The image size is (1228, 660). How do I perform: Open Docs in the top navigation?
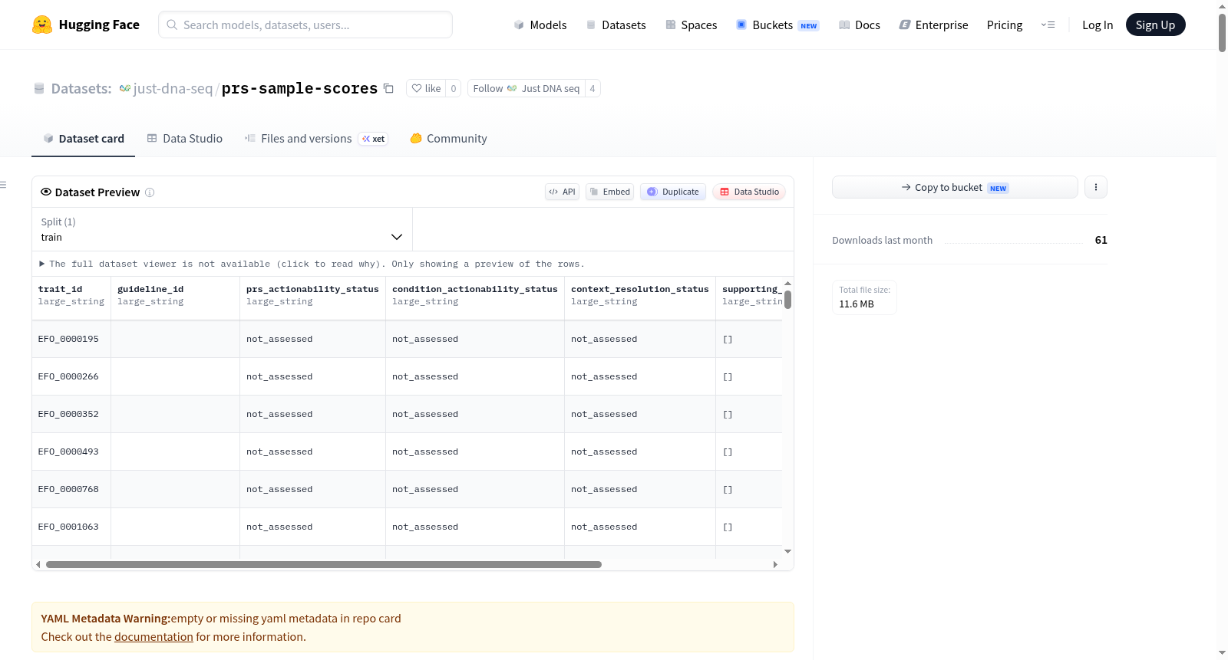coord(860,25)
